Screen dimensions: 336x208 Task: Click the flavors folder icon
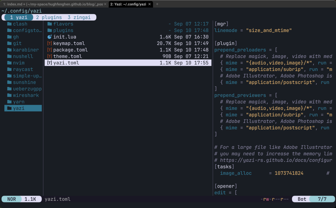[50, 24]
